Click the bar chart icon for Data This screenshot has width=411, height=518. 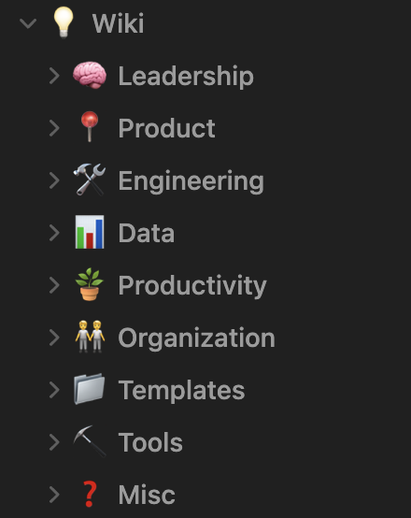click(90, 232)
